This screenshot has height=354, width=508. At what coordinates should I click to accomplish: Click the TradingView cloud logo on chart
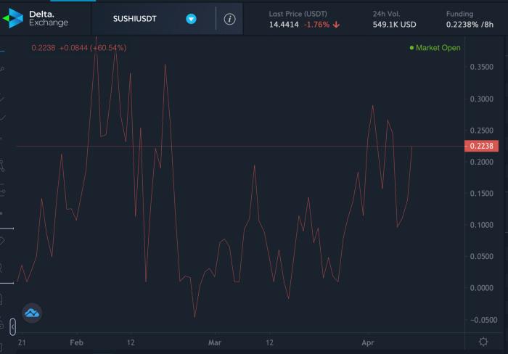(32, 313)
